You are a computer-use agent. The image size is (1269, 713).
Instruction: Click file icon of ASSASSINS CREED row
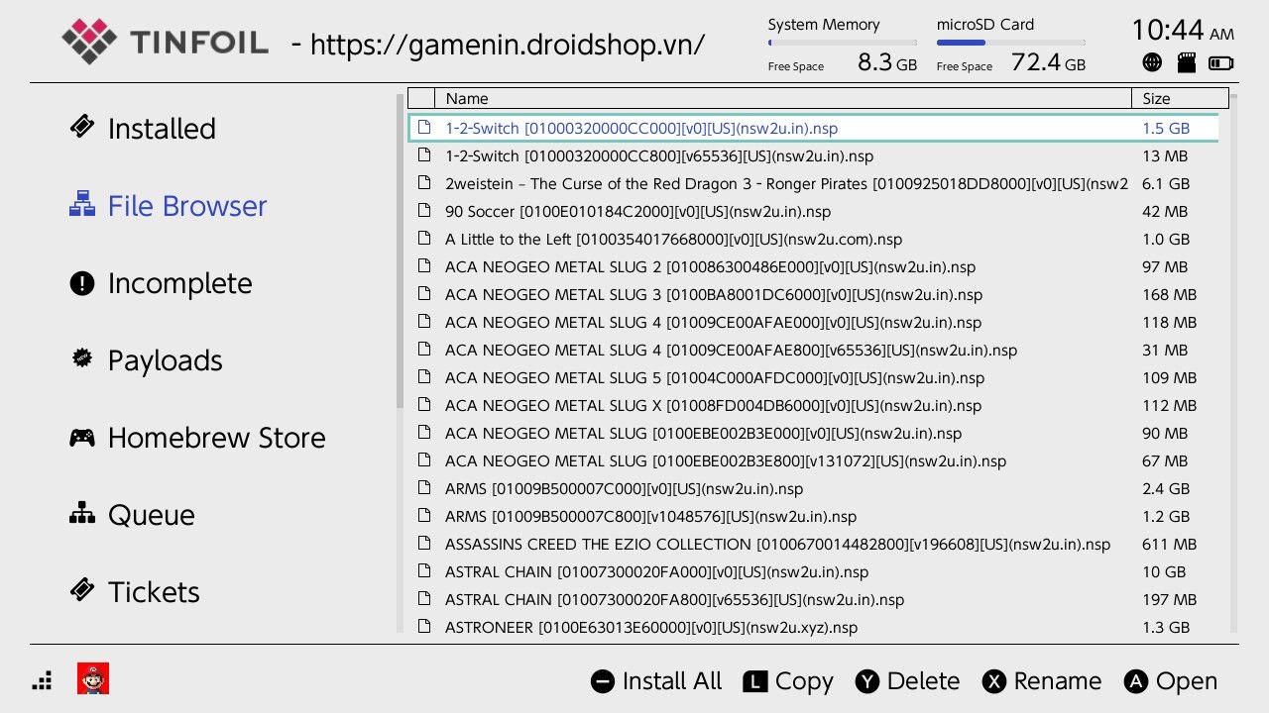coord(424,544)
